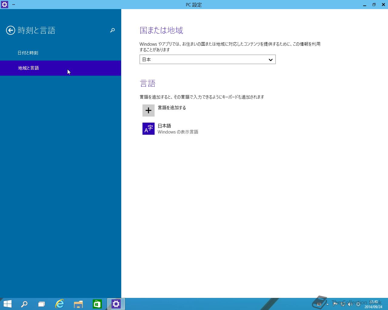Restore down the PC 設定 window
This screenshot has width=388, height=310.
[x=374, y=5]
